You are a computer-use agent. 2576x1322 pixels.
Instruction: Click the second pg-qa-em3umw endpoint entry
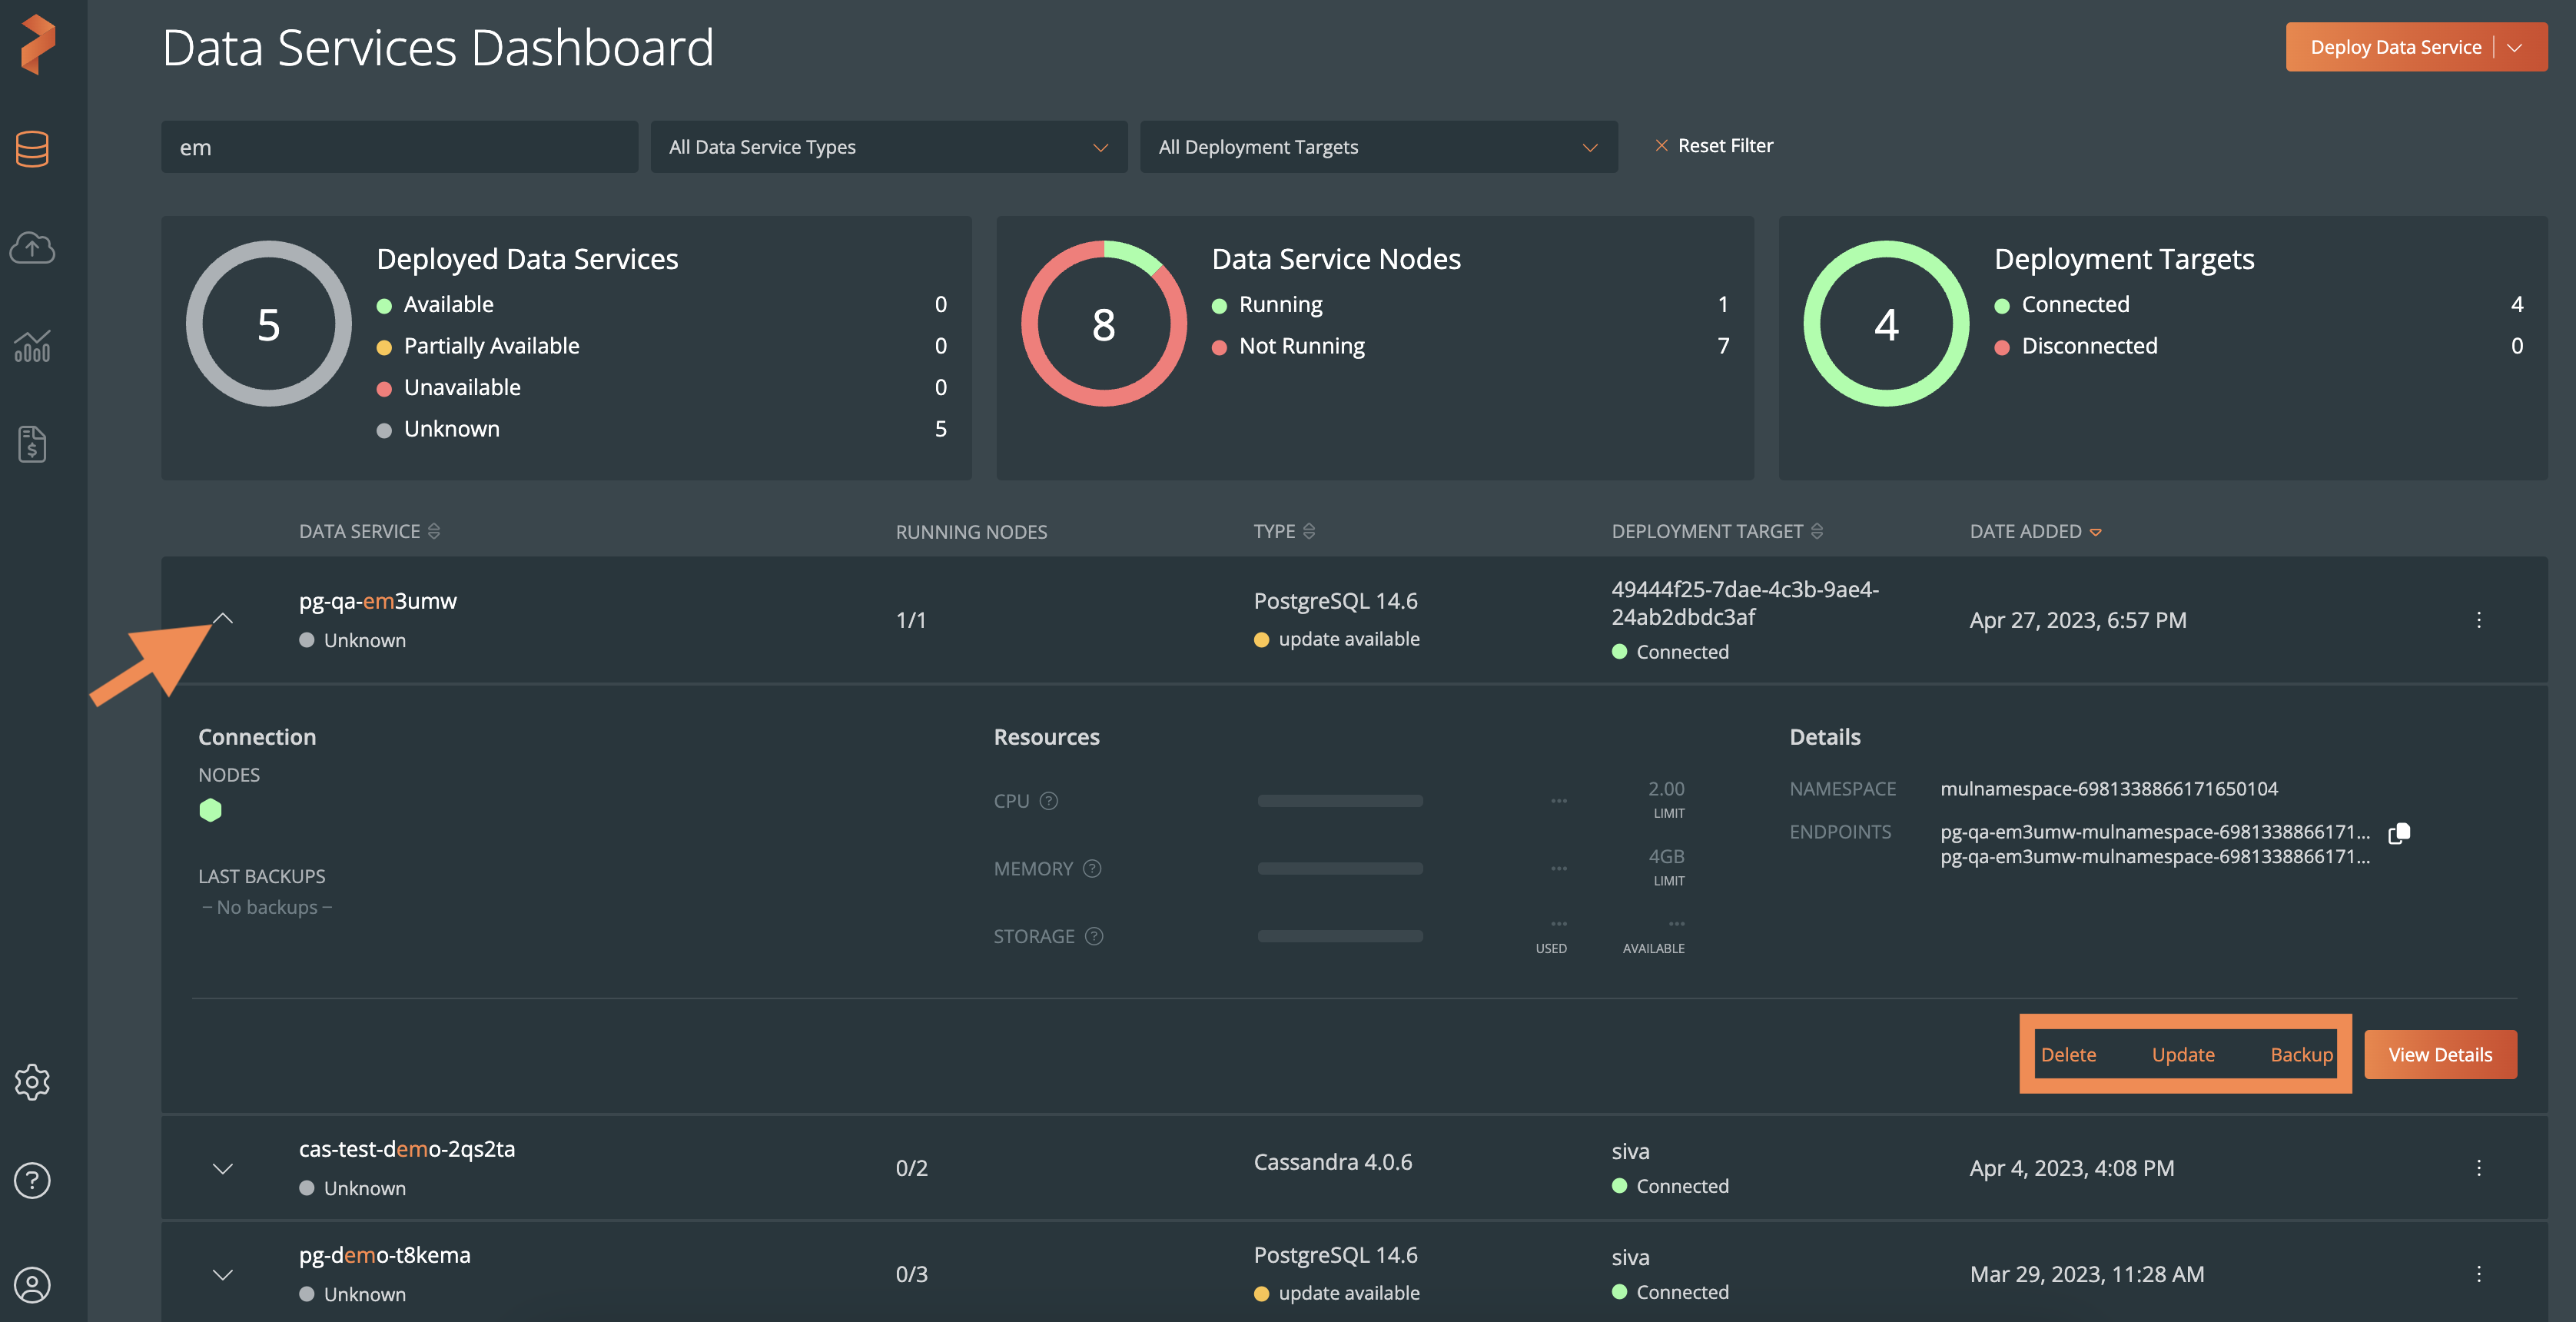click(2155, 857)
